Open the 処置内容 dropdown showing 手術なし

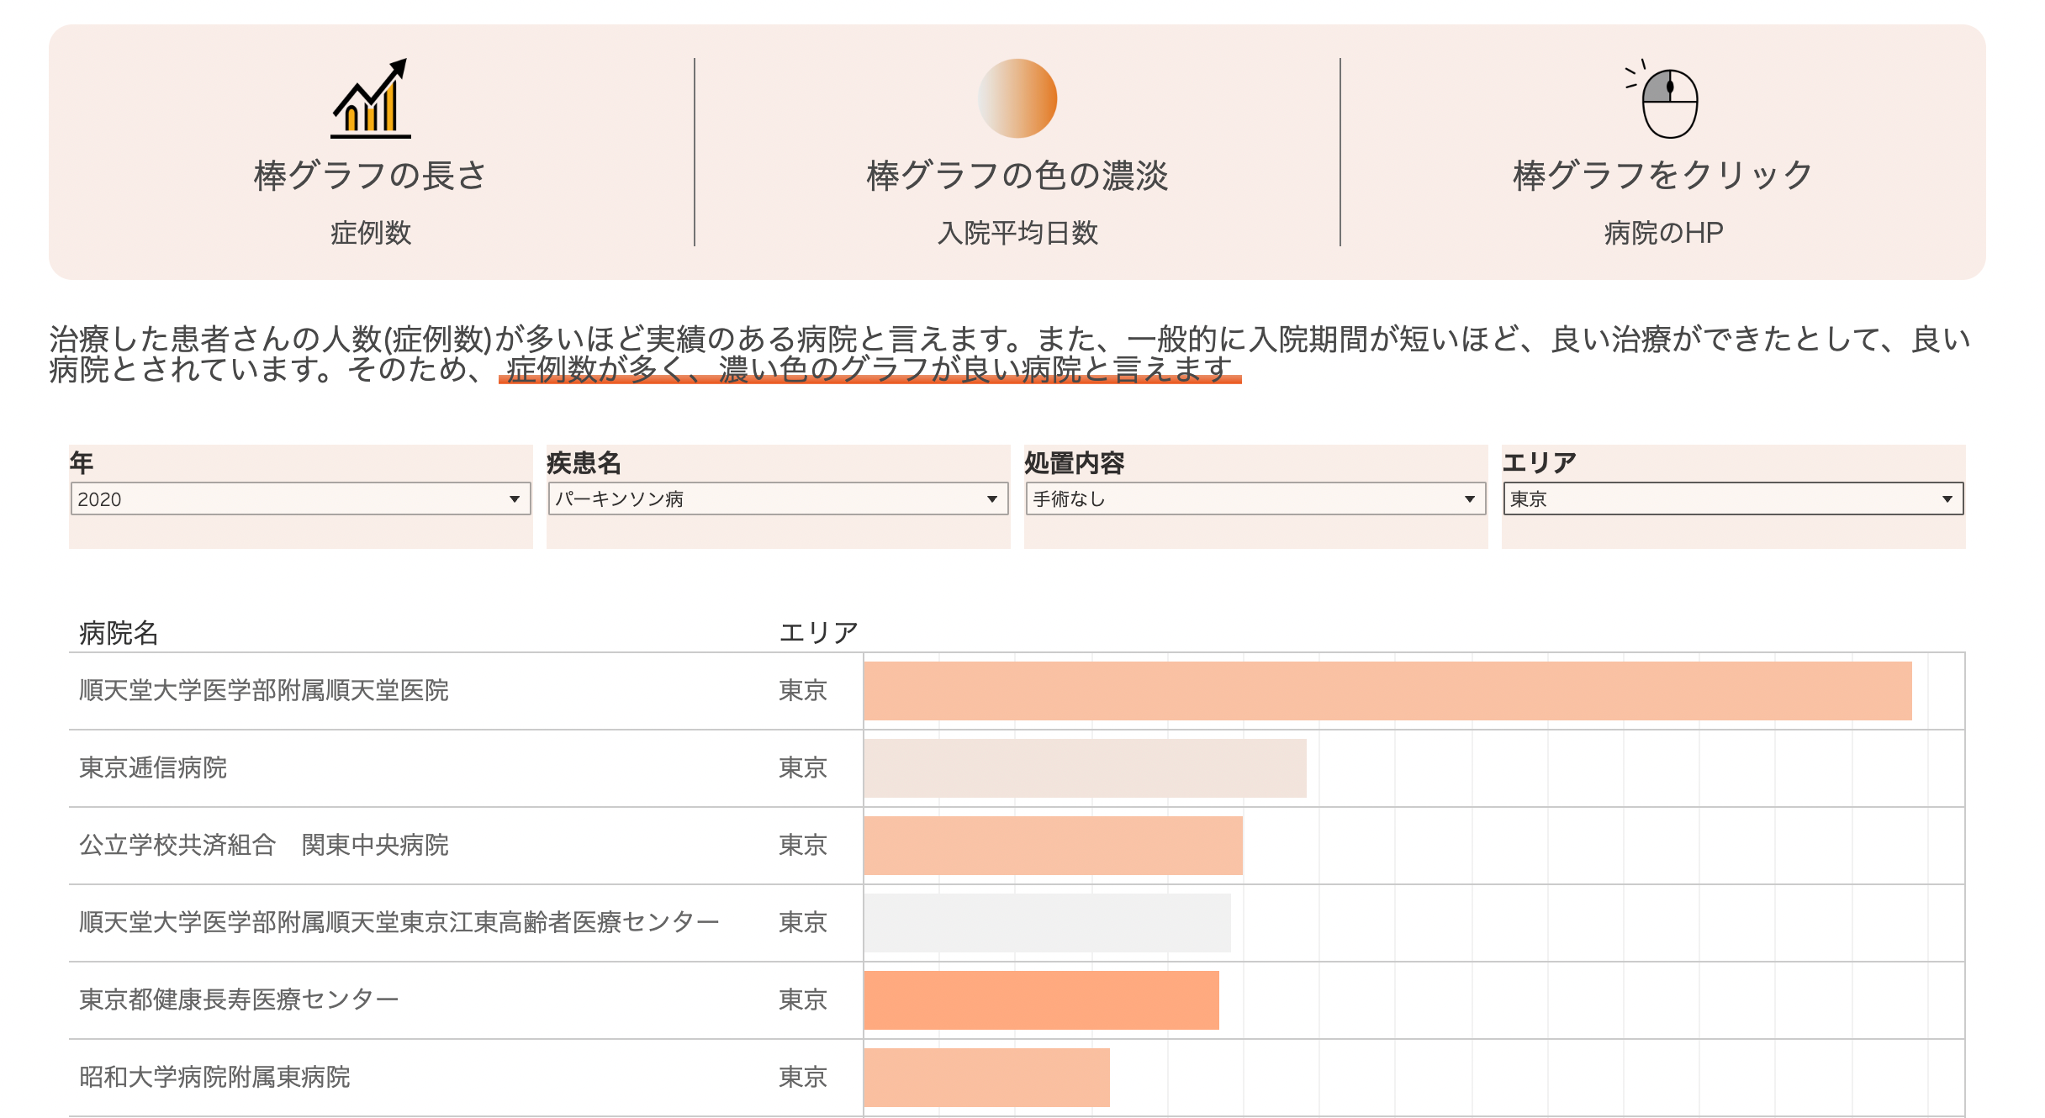(1255, 498)
